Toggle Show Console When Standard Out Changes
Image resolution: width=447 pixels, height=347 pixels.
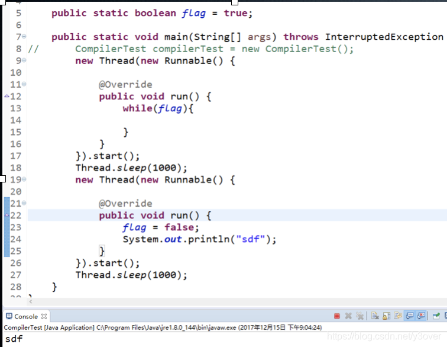point(410,316)
